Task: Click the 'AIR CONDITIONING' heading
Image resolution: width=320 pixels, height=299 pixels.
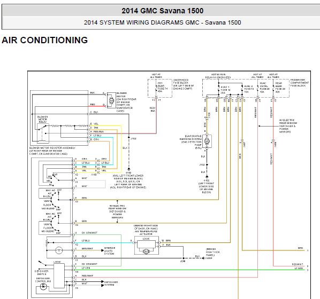Action: pyautogui.click(x=45, y=40)
